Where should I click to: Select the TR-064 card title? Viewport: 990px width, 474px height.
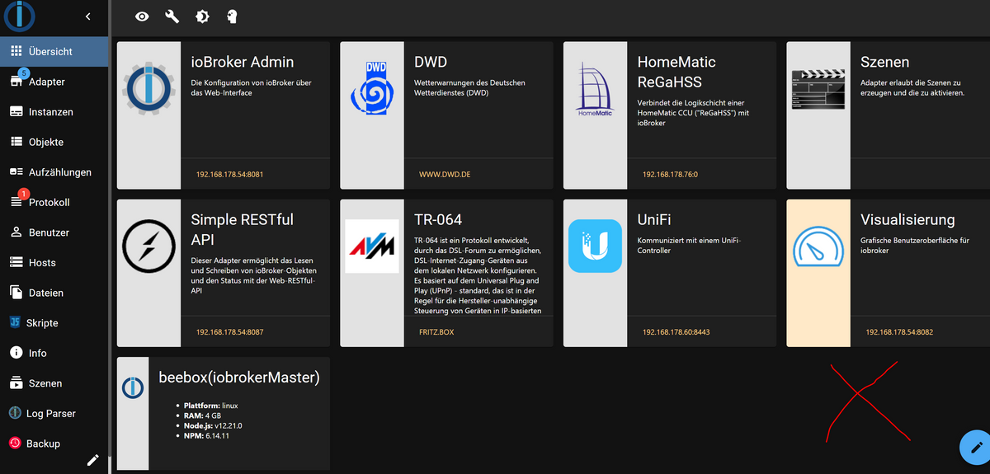click(x=438, y=219)
